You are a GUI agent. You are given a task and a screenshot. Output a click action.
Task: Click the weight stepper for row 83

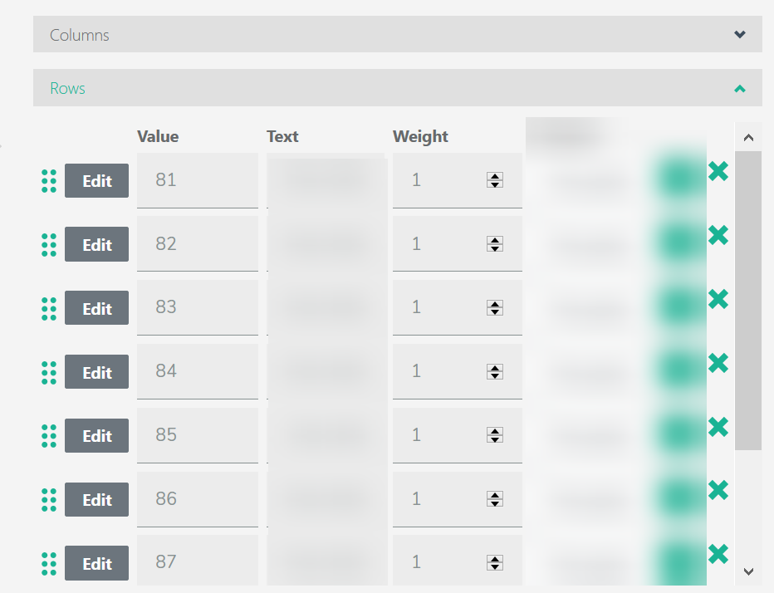(495, 307)
